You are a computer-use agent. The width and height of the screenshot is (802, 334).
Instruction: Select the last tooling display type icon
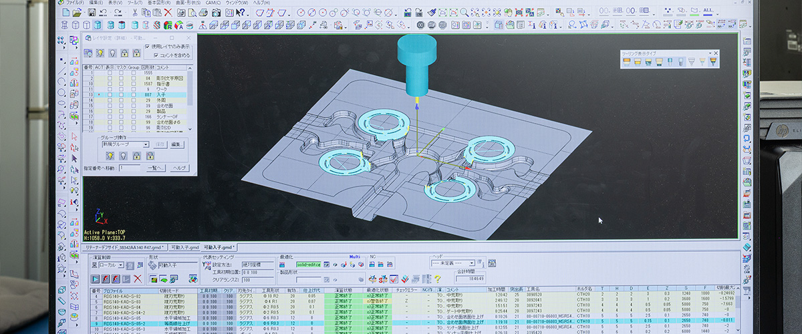tap(712, 62)
